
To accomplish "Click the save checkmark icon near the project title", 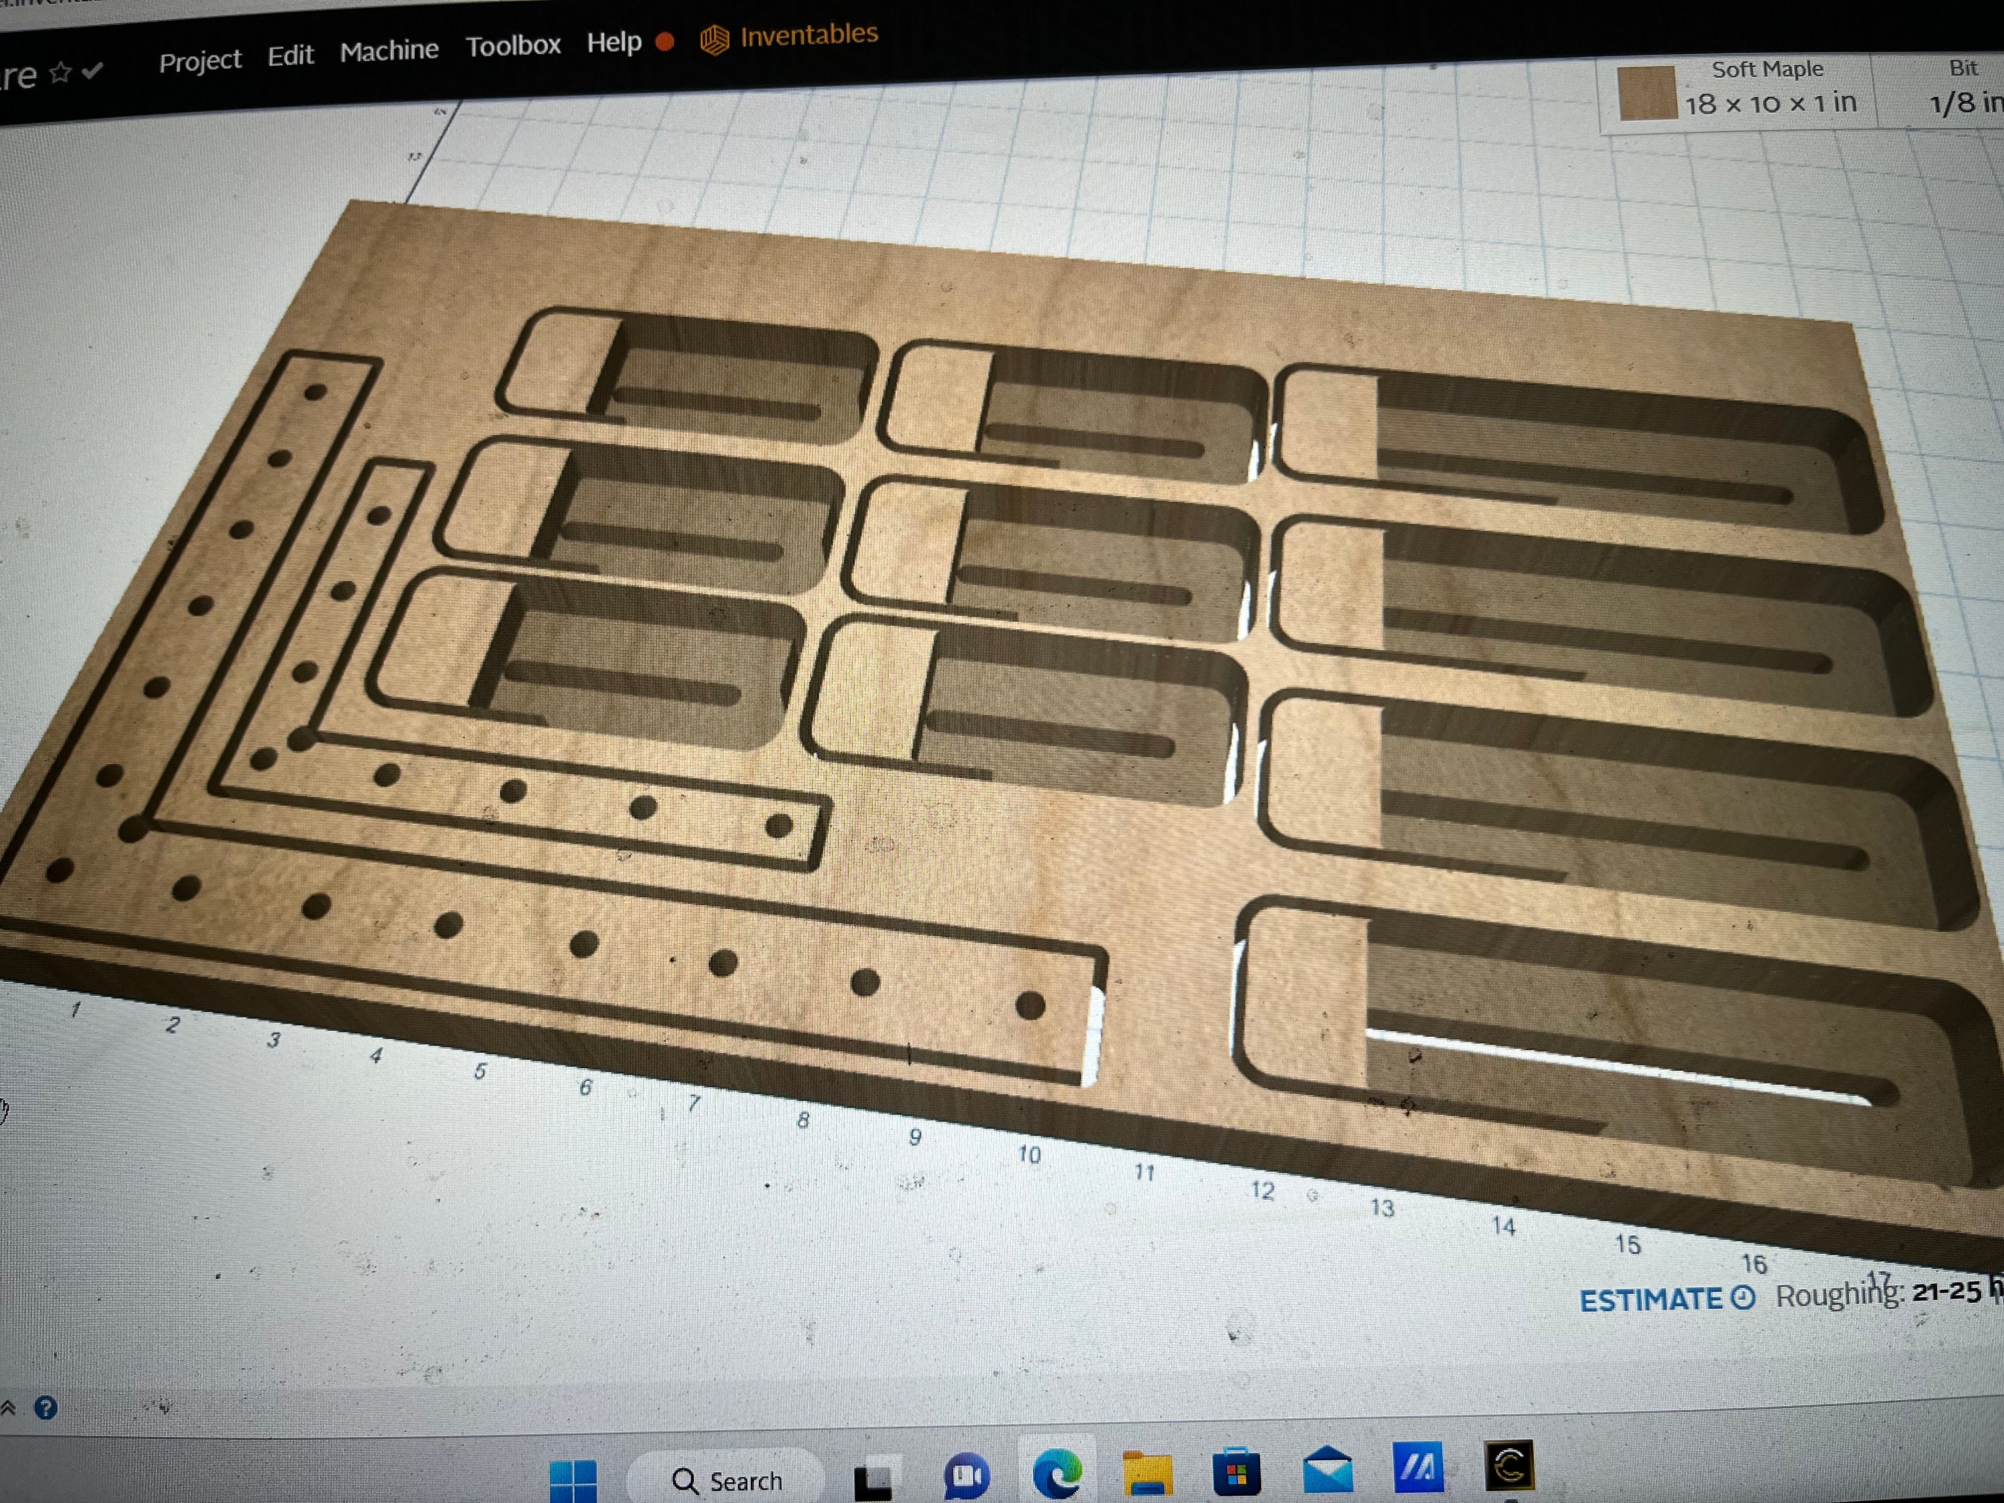I will tap(91, 72).
